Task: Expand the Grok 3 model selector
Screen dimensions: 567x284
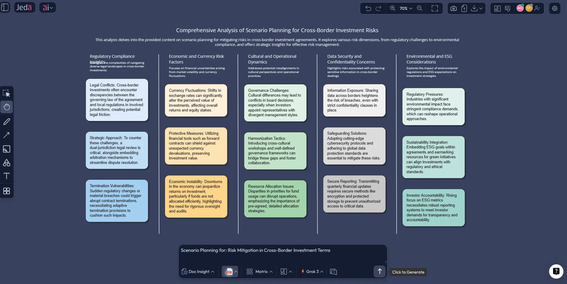Action: click(312, 271)
